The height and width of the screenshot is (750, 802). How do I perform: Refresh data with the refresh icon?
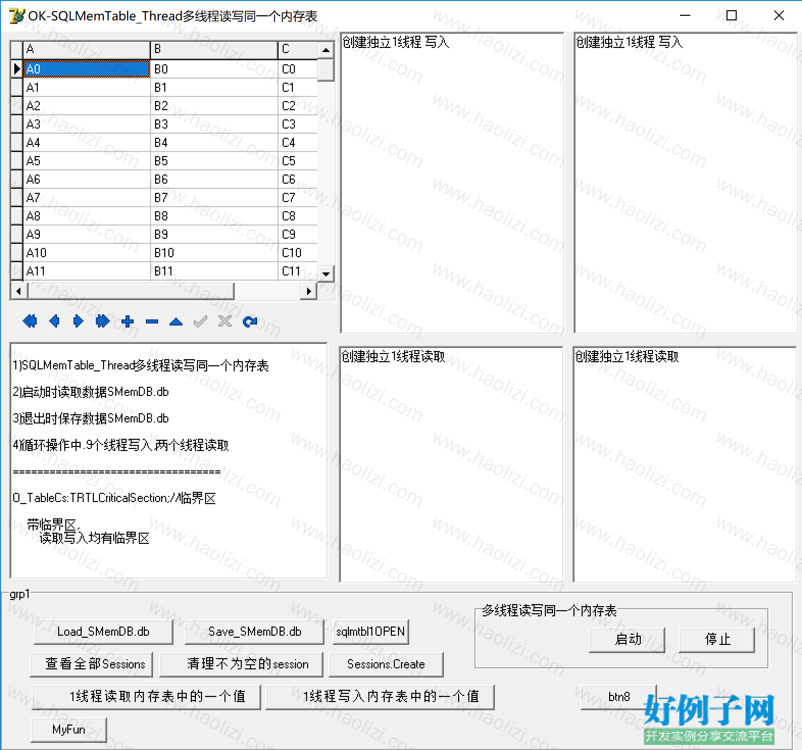coord(250,321)
